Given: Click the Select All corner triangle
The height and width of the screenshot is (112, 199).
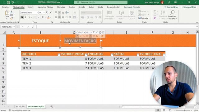Looking at the screenshot, I should (4, 32).
